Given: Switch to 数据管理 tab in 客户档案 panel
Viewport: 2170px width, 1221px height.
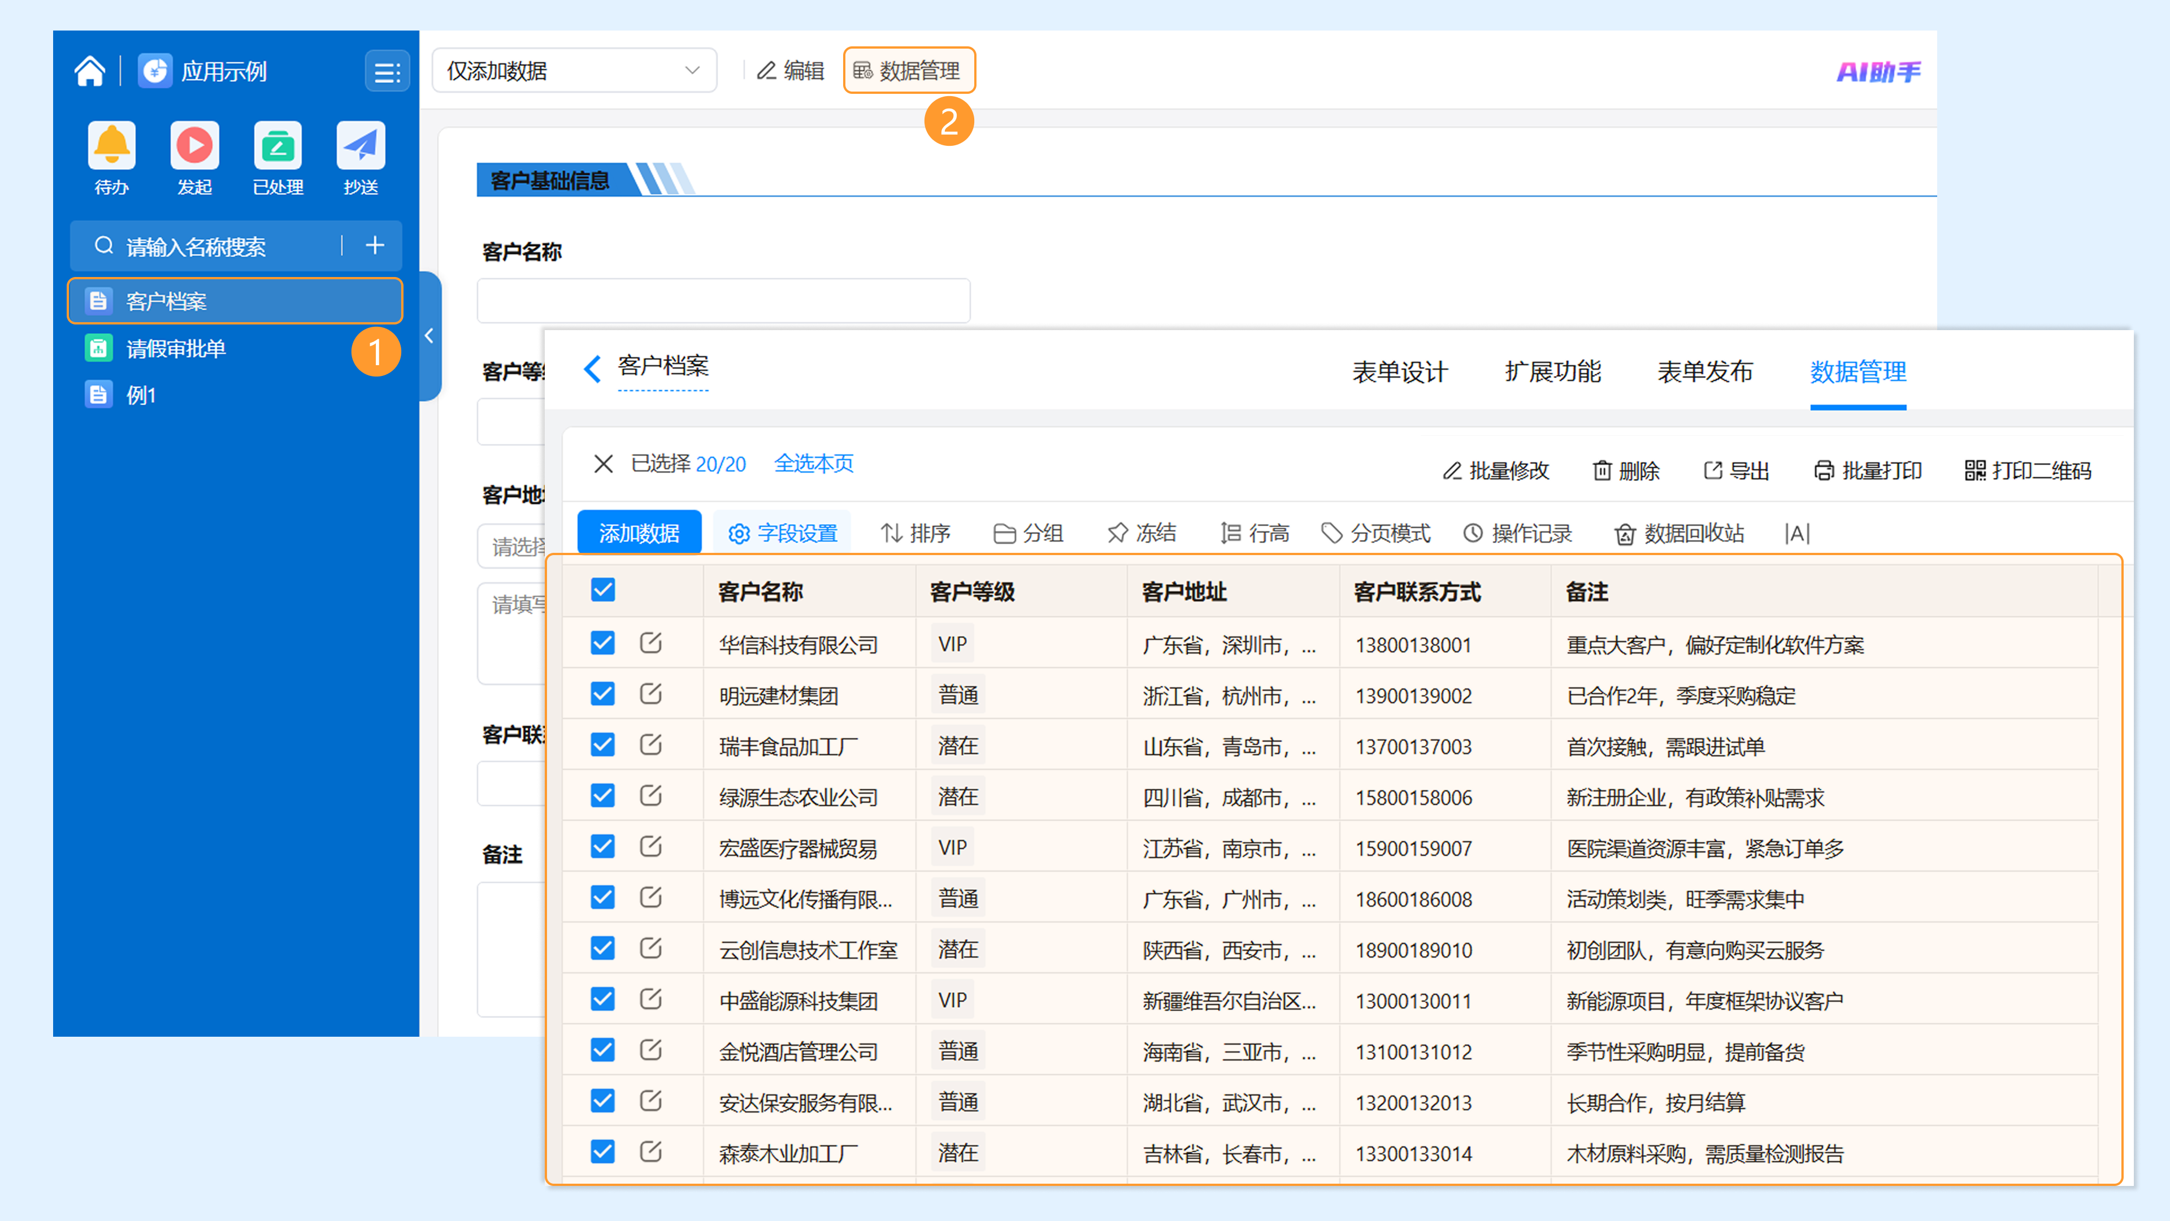Looking at the screenshot, I should pyautogui.click(x=1857, y=371).
